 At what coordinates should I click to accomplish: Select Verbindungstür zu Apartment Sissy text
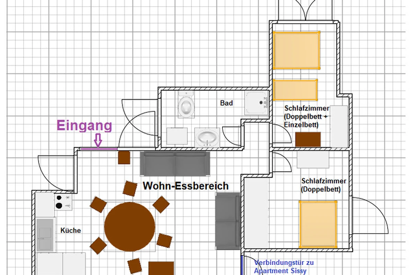(x=284, y=267)
